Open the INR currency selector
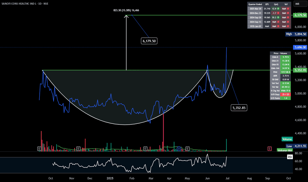This screenshot has height=182, width=308. [300, 4]
